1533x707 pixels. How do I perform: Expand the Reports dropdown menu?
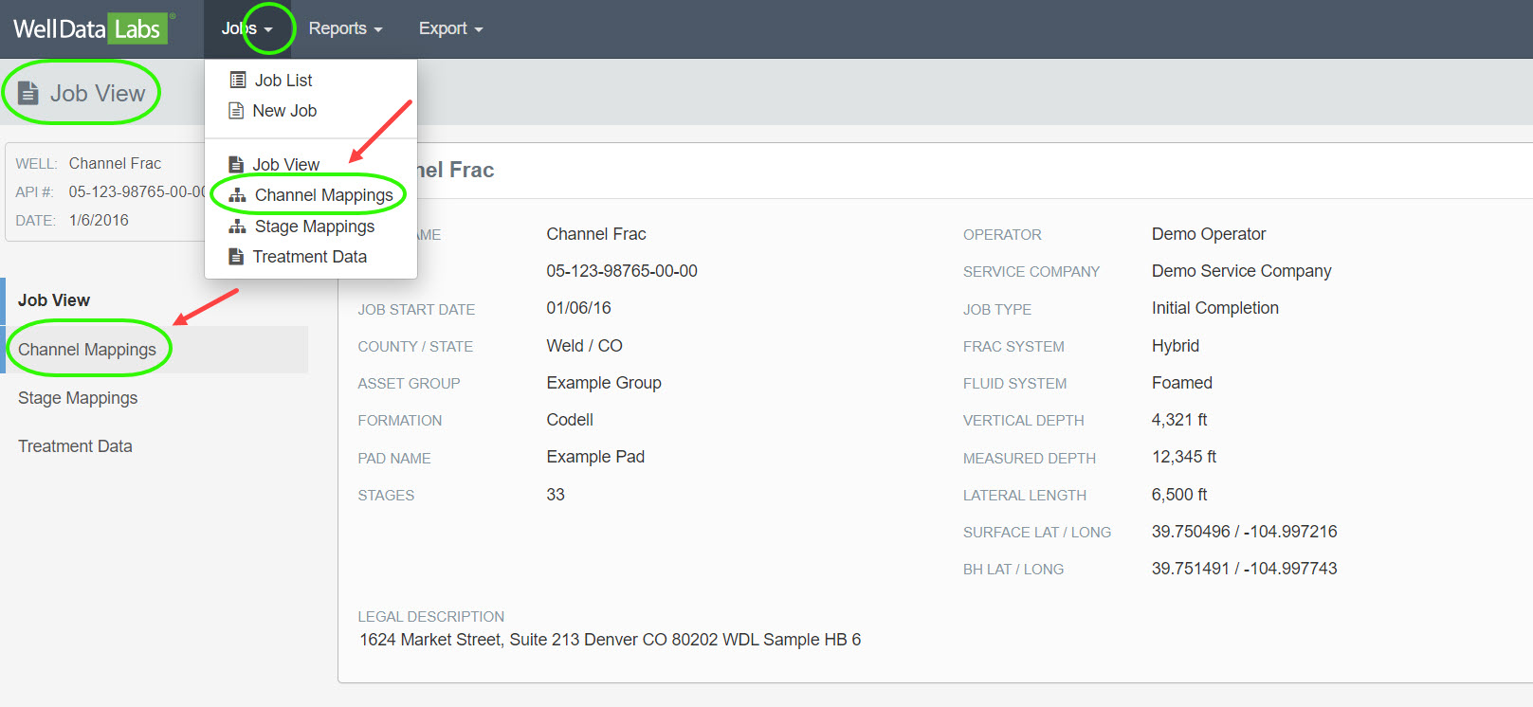coord(345,28)
